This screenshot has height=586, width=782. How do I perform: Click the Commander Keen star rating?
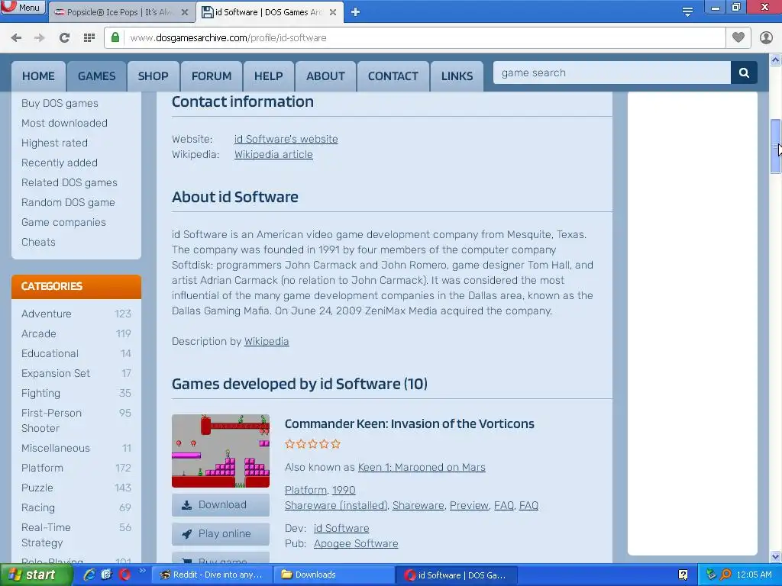312,444
